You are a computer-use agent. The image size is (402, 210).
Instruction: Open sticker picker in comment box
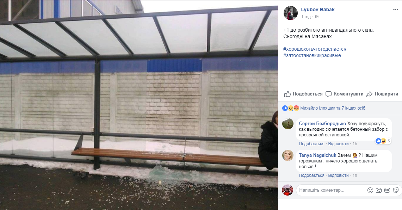(x=396, y=190)
